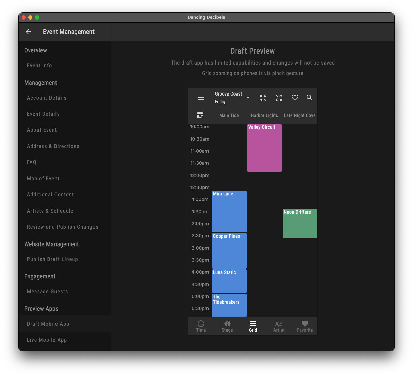The image size is (413, 376).
Task: Click the heart favorites icon in the header
Action: click(x=295, y=98)
